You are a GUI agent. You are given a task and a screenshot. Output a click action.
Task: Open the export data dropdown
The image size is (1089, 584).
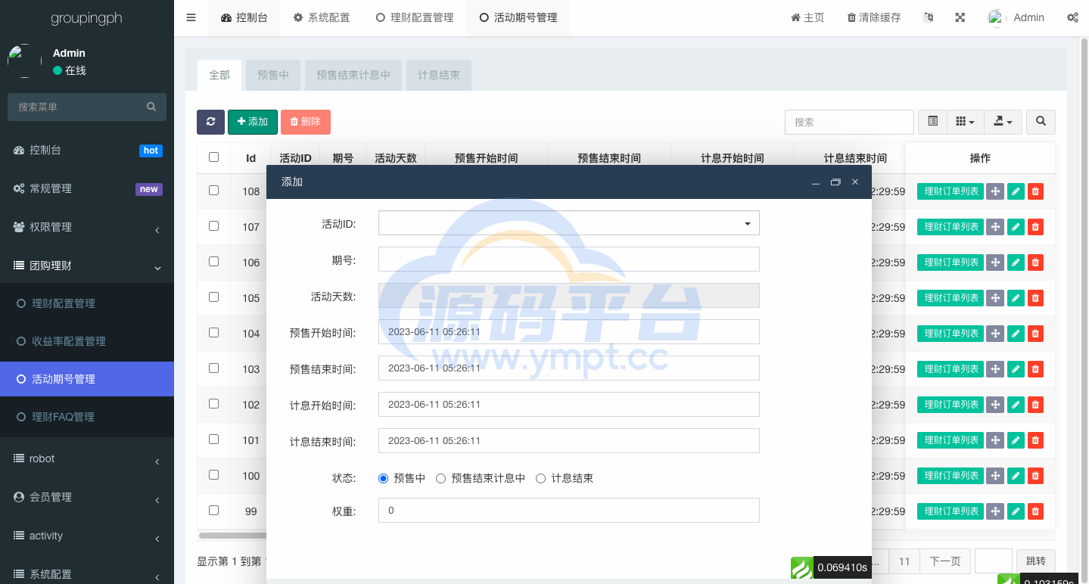(1003, 122)
